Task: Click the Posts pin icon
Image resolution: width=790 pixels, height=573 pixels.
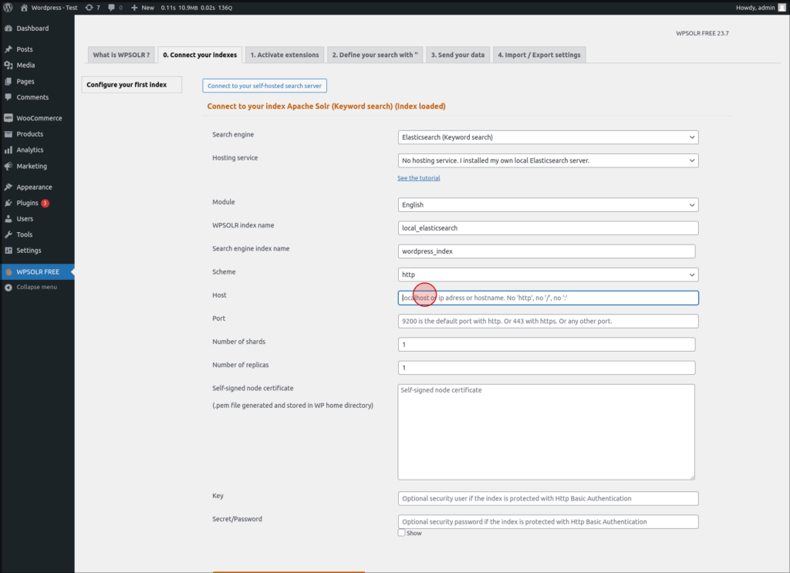Action: pos(8,49)
